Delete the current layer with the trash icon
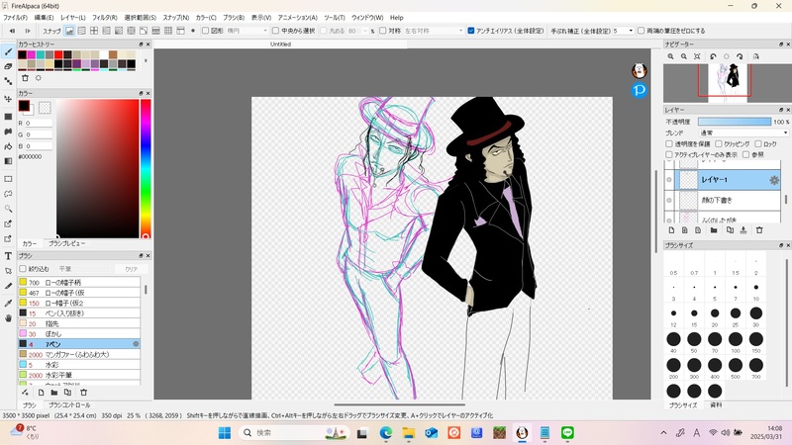Screen dimensions: 792x445 pos(759,229)
